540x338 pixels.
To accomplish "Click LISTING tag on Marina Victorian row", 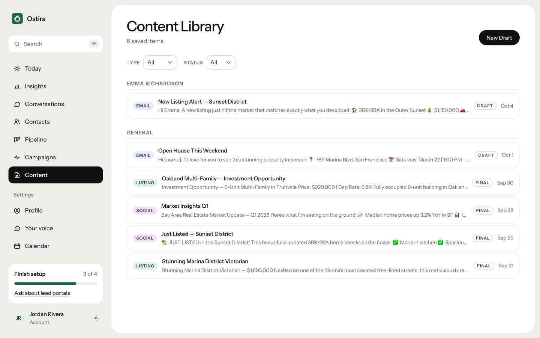I will pos(145,266).
